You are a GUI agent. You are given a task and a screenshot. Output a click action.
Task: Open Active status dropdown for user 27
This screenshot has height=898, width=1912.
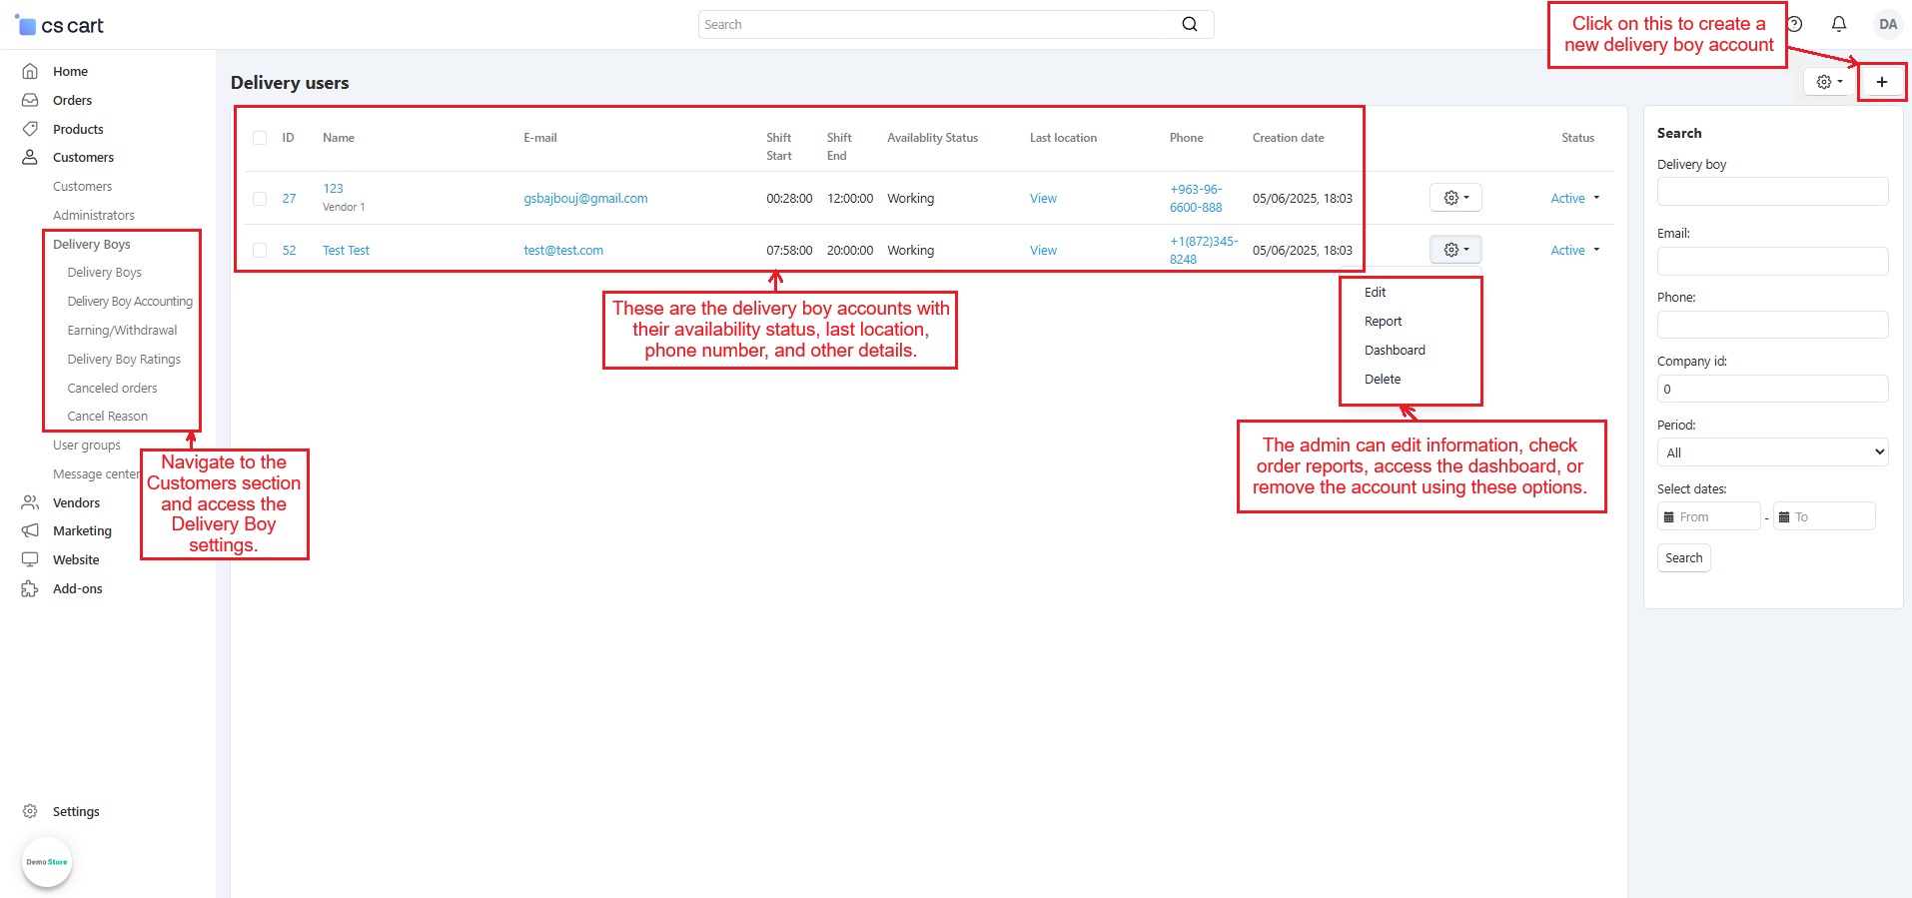point(1575,199)
